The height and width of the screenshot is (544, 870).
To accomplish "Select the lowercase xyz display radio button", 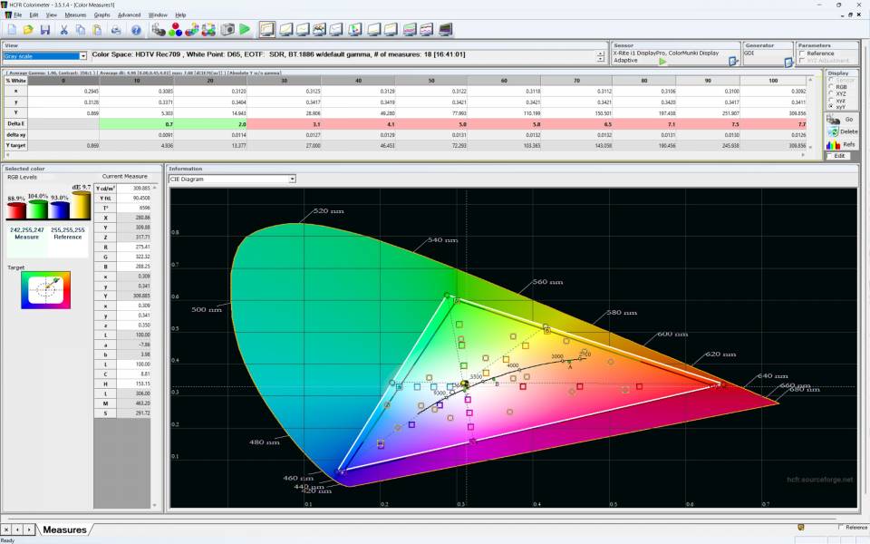I will (831, 100).
